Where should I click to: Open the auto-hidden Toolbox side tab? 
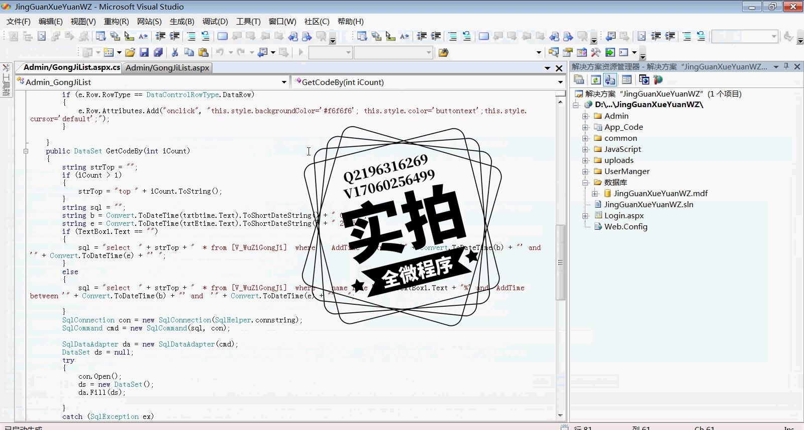(7, 80)
